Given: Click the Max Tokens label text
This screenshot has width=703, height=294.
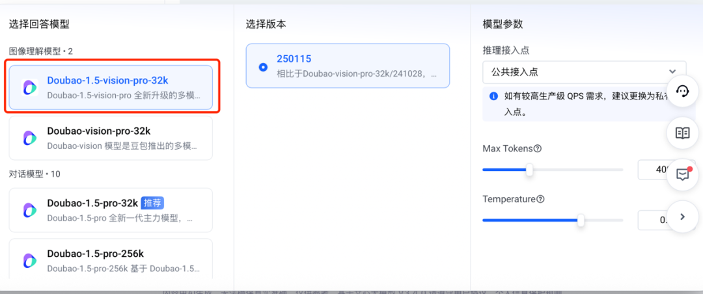Looking at the screenshot, I should click(507, 148).
